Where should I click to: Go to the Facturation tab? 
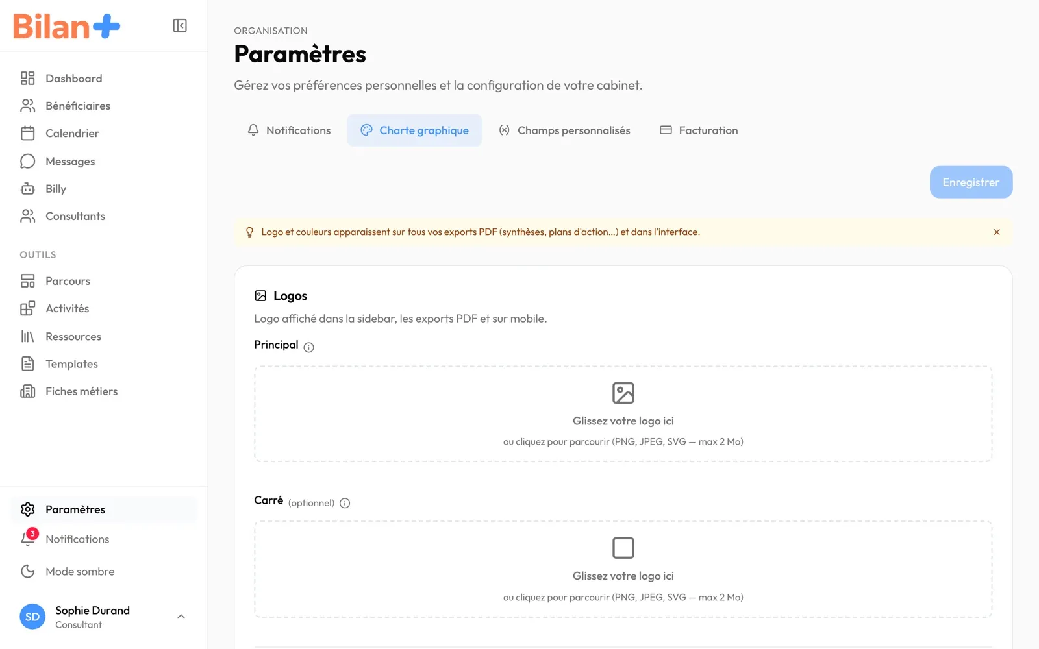[x=699, y=130]
